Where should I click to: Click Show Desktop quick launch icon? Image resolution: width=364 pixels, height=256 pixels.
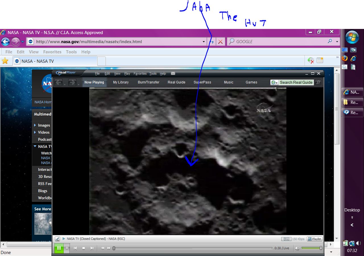(x=345, y=50)
